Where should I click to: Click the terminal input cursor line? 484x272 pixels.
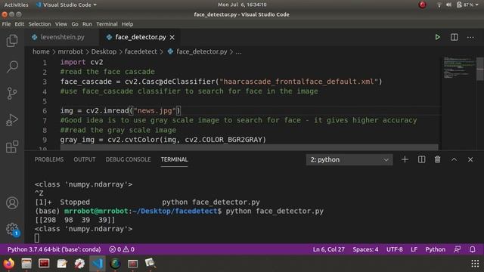pos(37,238)
